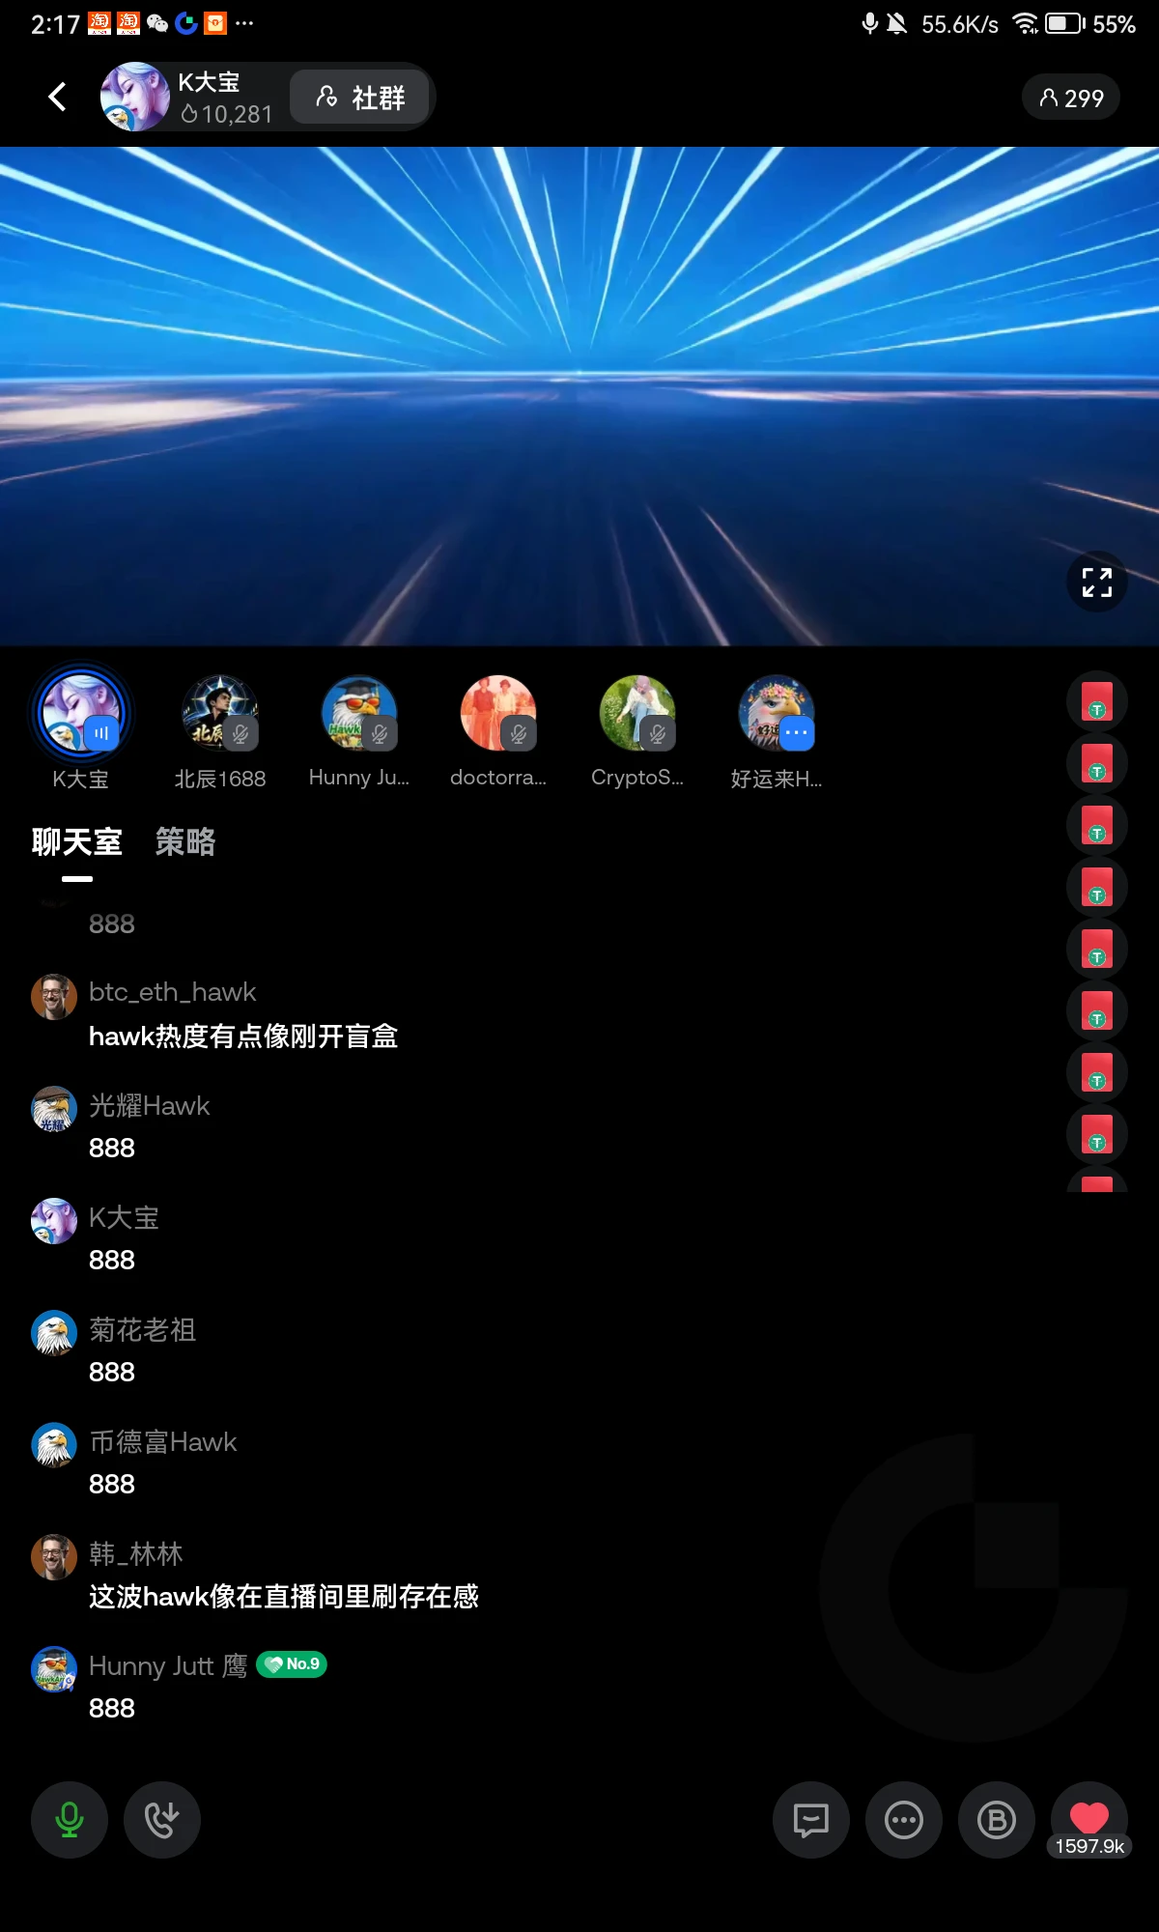Select 菊花老祖's 888 message
Viewport: 1159px width, 1932px height.
[112, 1372]
